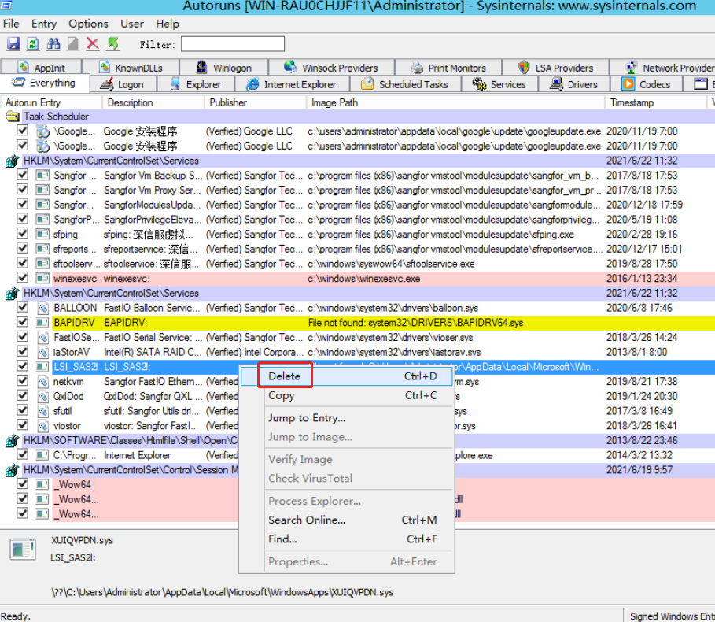Uncheck the winexesvc entry checkbox
The width and height of the screenshot is (715, 622).
click(x=23, y=278)
